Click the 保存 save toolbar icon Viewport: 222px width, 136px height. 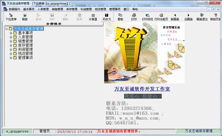point(52,17)
